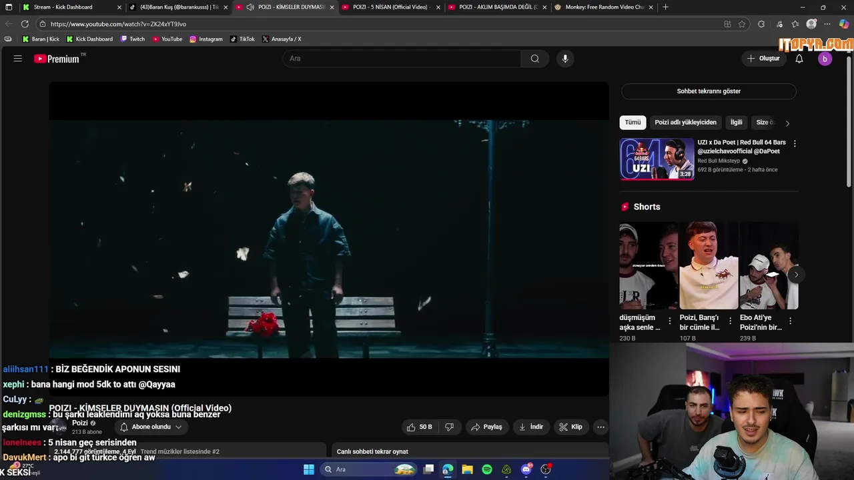The image size is (854, 480).
Task: Open the Abone olundu subscription dropdown
Action: click(x=150, y=427)
